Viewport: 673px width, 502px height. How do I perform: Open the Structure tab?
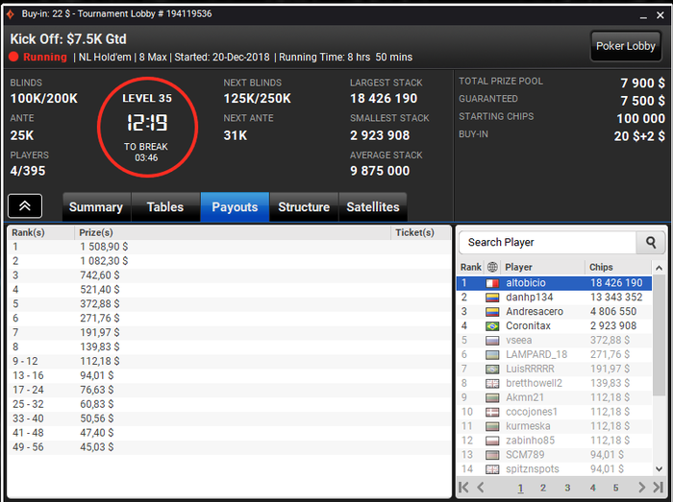pyautogui.click(x=304, y=207)
